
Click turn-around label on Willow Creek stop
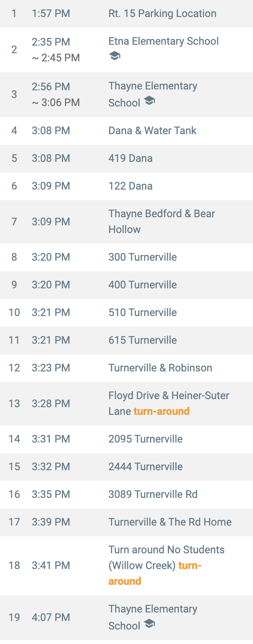coord(155,573)
